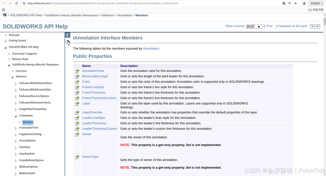326x176 pixels.
Task: Click the property icon beside LayerOverride
Action: coord(77,113)
